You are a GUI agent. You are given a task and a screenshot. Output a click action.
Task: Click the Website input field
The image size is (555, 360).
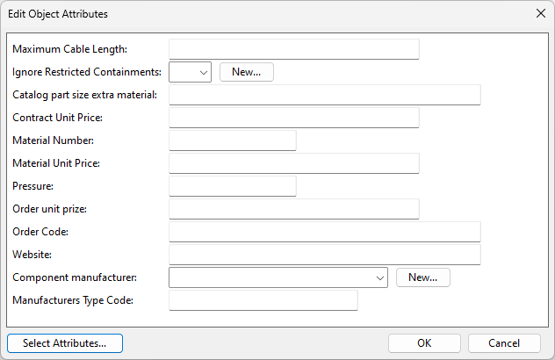pos(324,255)
